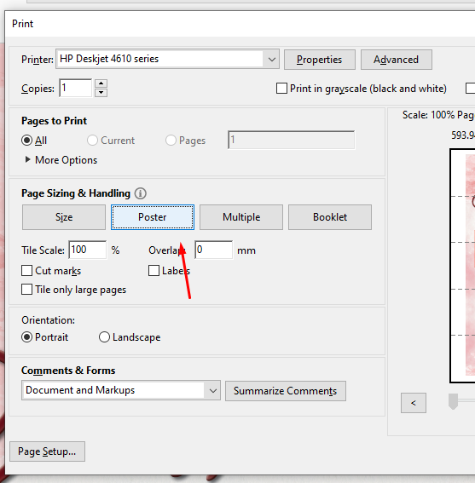Switch to the Size sizing option
This screenshot has height=483, width=475.
coord(64,217)
